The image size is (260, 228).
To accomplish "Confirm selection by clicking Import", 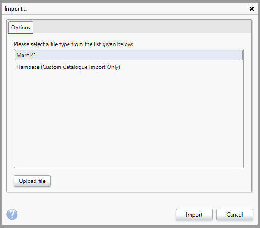I will (x=194, y=215).
